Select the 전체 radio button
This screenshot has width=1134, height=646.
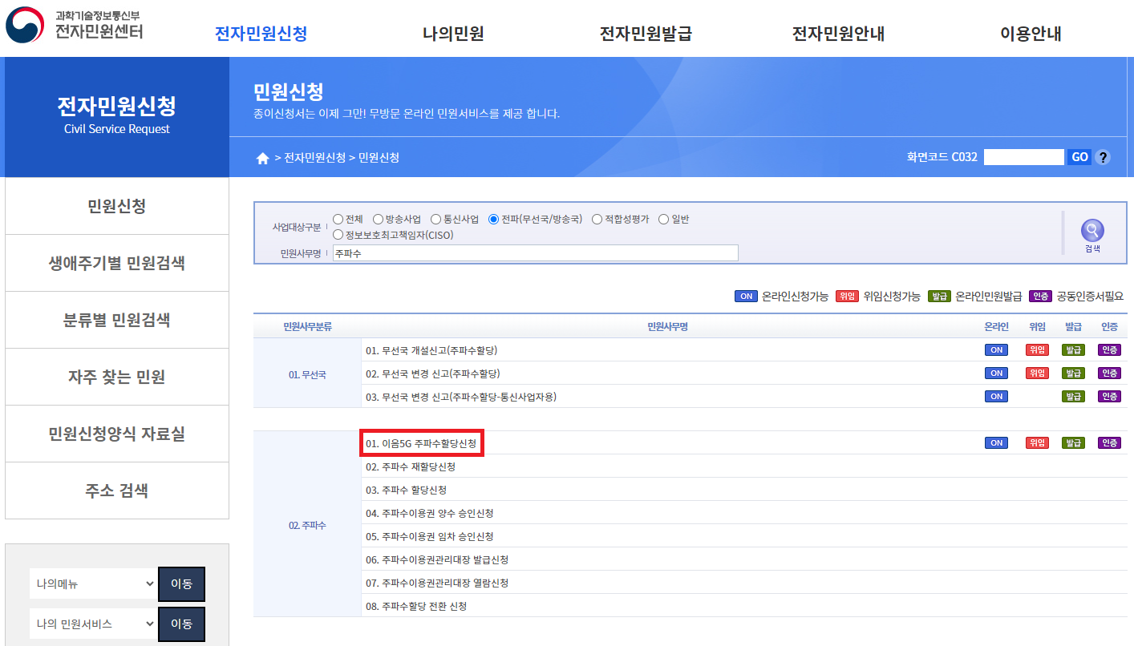tap(338, 220)
